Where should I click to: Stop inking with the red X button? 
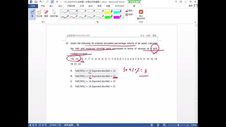point(141,14)
